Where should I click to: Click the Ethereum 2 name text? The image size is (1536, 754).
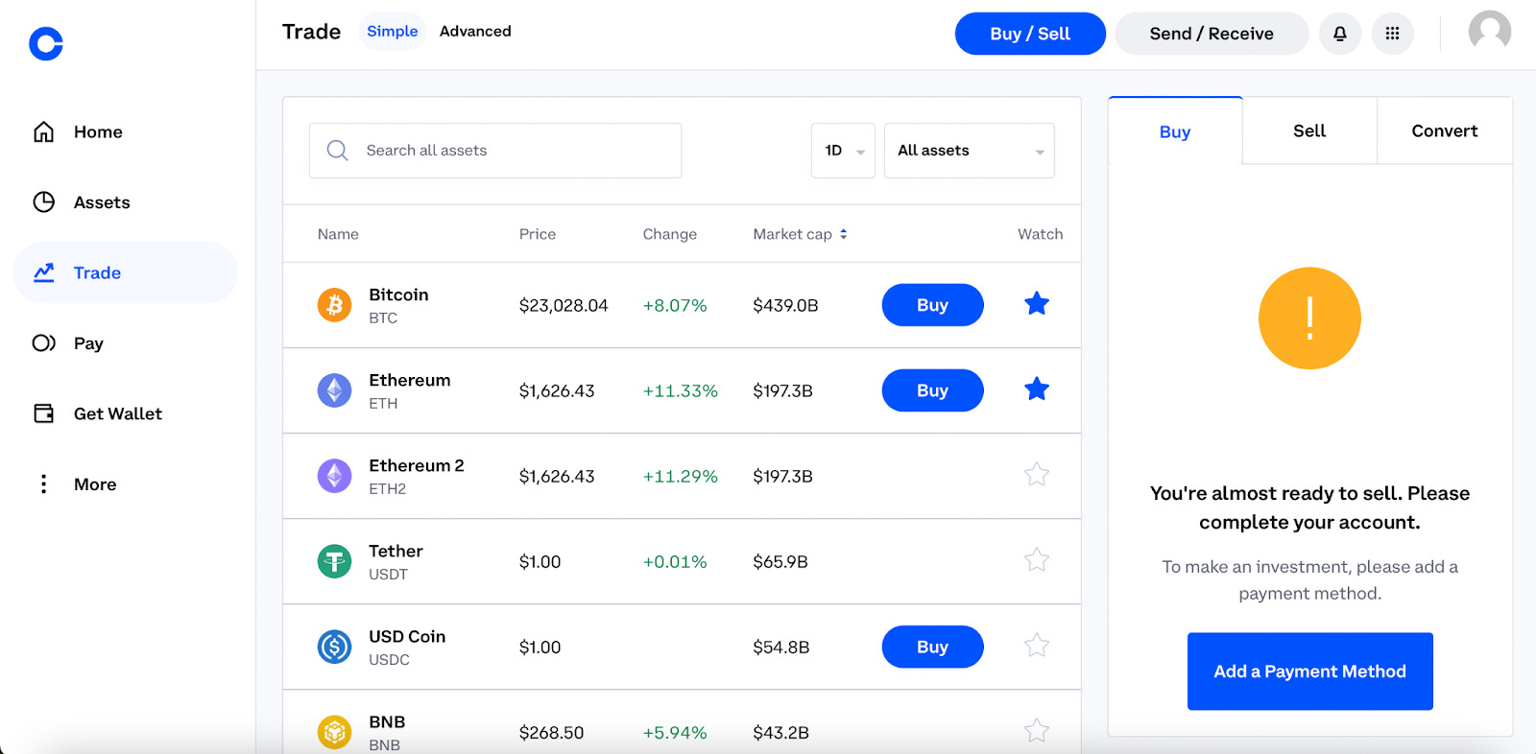point(417,465)
